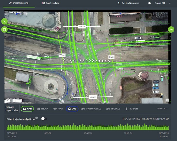177x141 pixels.
Task: Enable Filter trajectories by time switch
Action: click(x=44, y=119)
